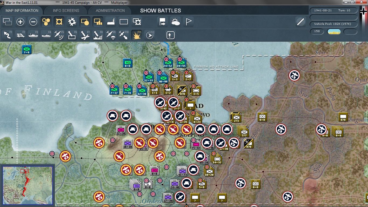Select the Finnish unit labeled 12=33
This screenshot has width=368, height=207.
(148, 77)
